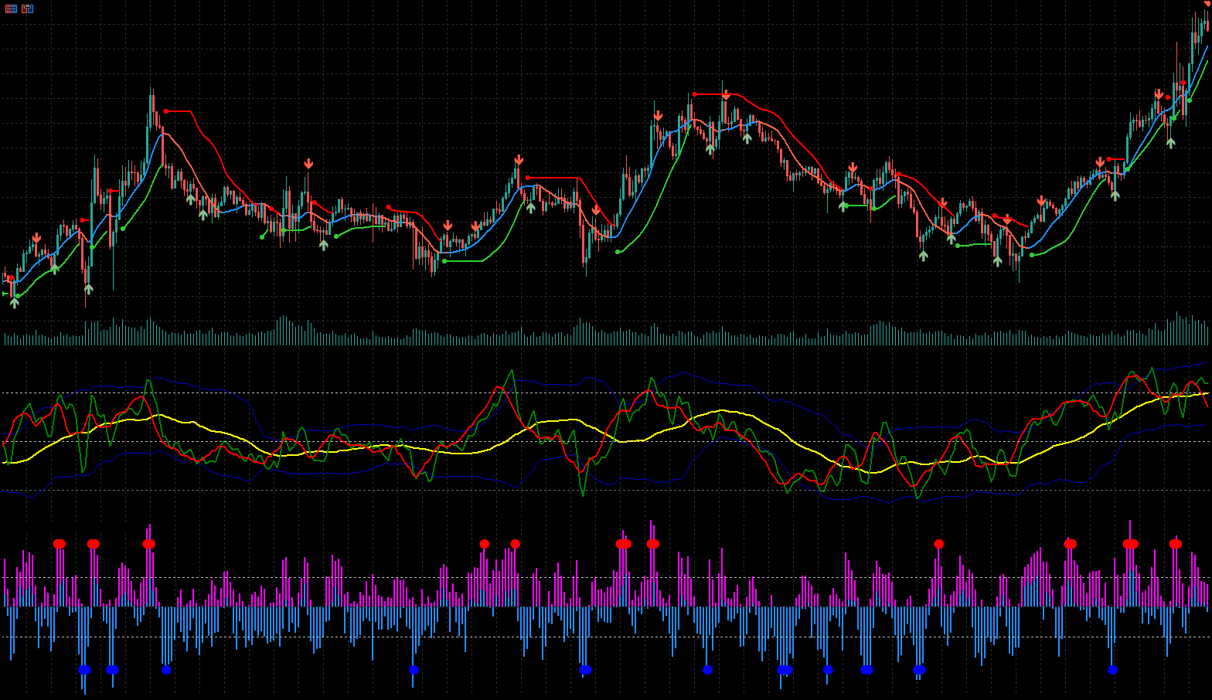Select the leftmost red dot above the histogram
The image size is (1212, 700).
[60, 544]
